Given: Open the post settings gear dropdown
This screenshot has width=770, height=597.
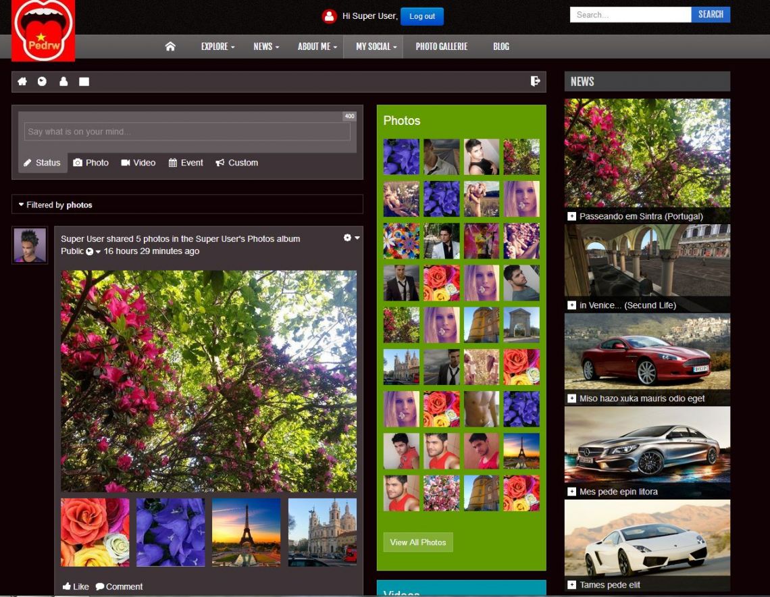Looking at the screenshot, I should (x=351, y=238).
